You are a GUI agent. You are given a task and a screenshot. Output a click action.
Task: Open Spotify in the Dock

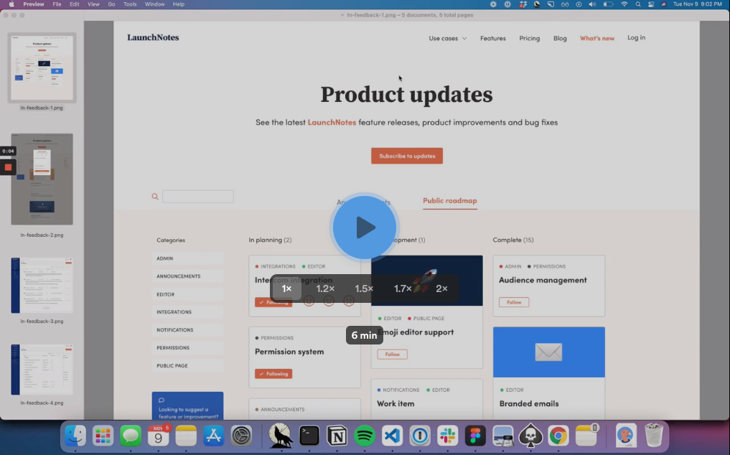pos(365,436)
